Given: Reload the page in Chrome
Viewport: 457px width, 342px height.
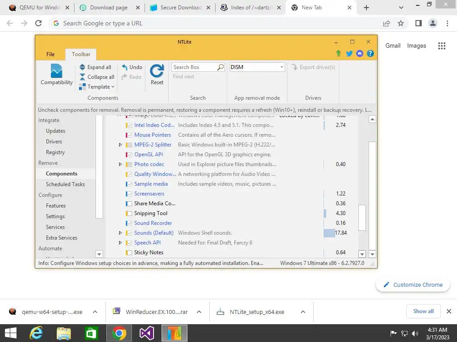Looking at the screenshot, I should click(38, 23).
